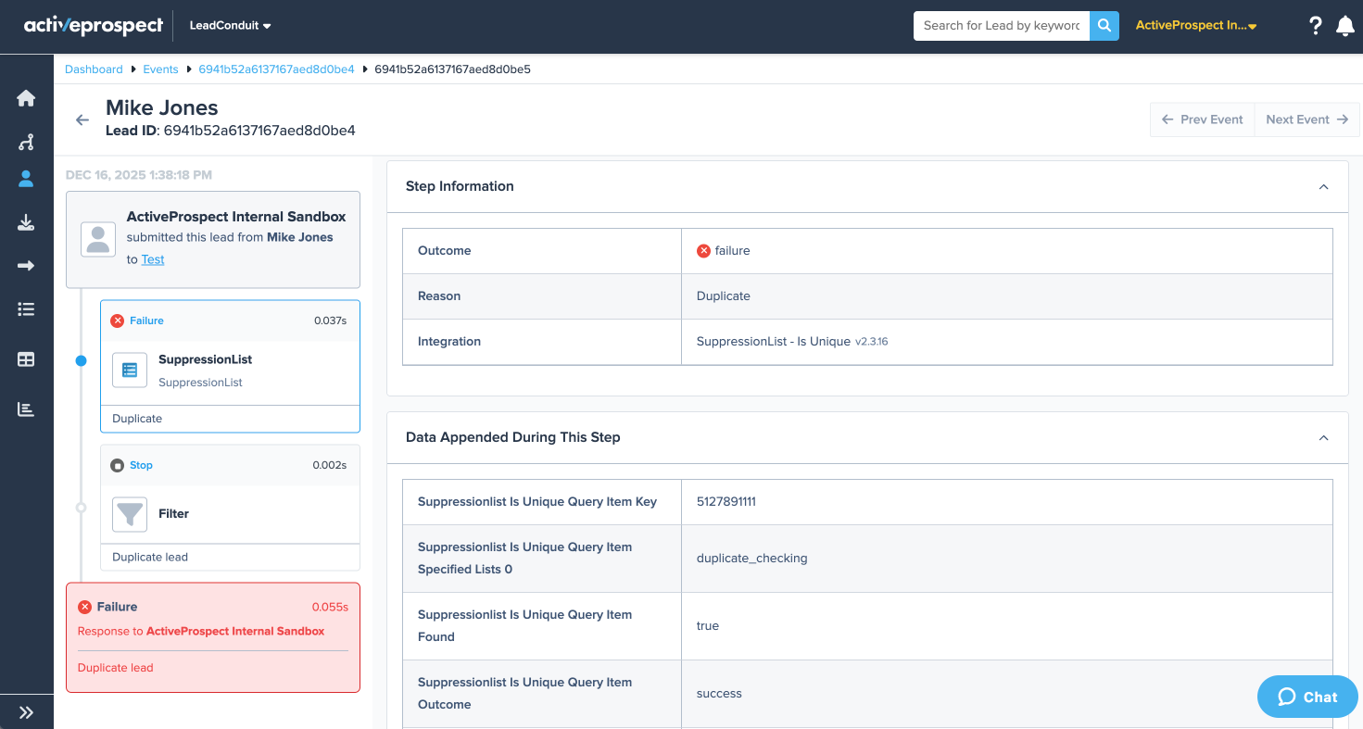
Task: Click the Integration version v2.3.16
Action: [x=872, y=342]
